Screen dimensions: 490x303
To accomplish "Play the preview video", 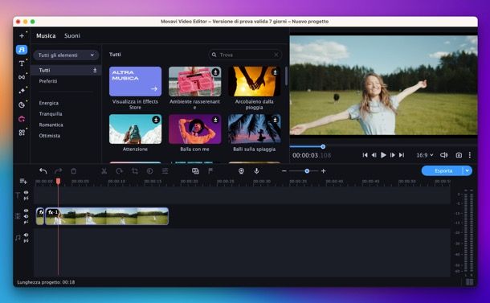I will (x=383, y=155).
